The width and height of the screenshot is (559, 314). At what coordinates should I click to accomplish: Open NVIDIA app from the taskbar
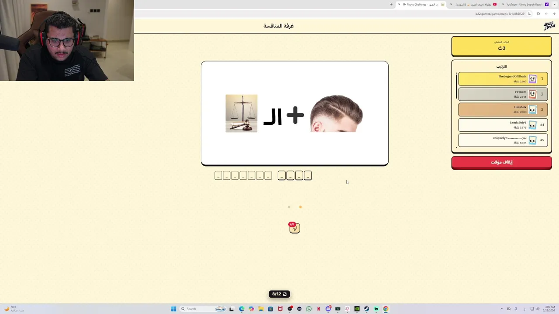357,309
